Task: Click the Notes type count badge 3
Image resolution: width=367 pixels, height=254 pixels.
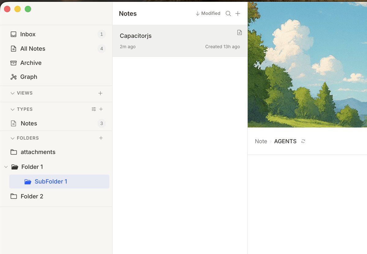Action: click(x=102, y=123)
